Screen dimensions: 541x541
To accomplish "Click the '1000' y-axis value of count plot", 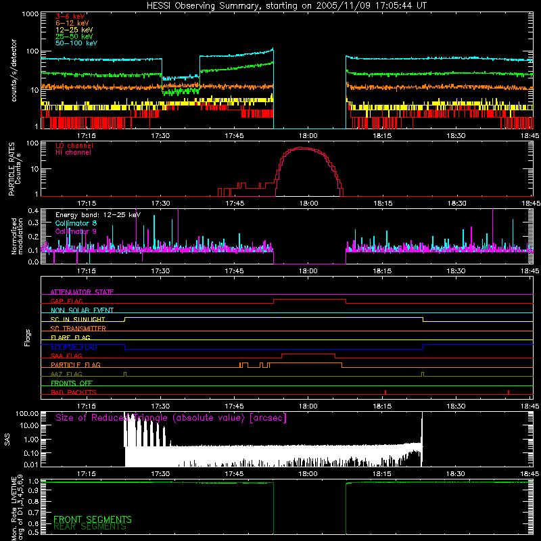I will pyautogui.click(x=30, y=14).
